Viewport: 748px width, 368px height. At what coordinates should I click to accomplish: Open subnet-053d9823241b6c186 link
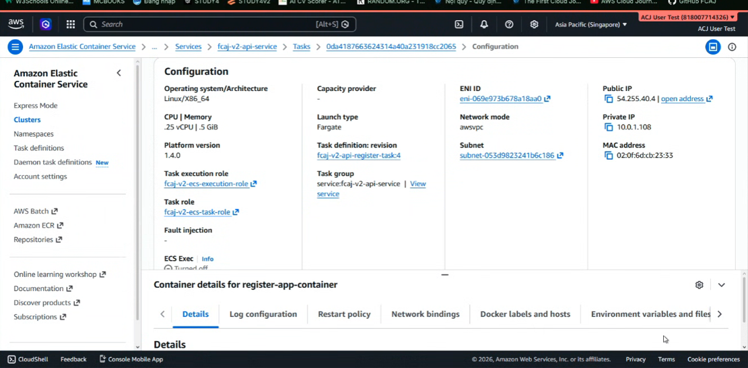click(x=511, y=156)
